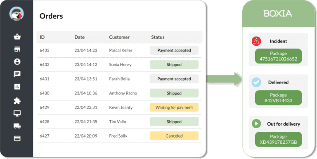Screen dimensions: 317x159
Task: Open the customer messages chat icon
Action: tap(17, 74)
